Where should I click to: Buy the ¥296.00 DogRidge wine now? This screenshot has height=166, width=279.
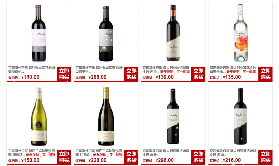[x=198, y=157]
